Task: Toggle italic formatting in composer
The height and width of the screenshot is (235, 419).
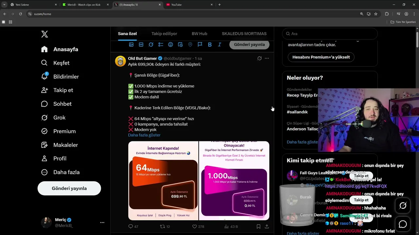Action: coord(220,44)
